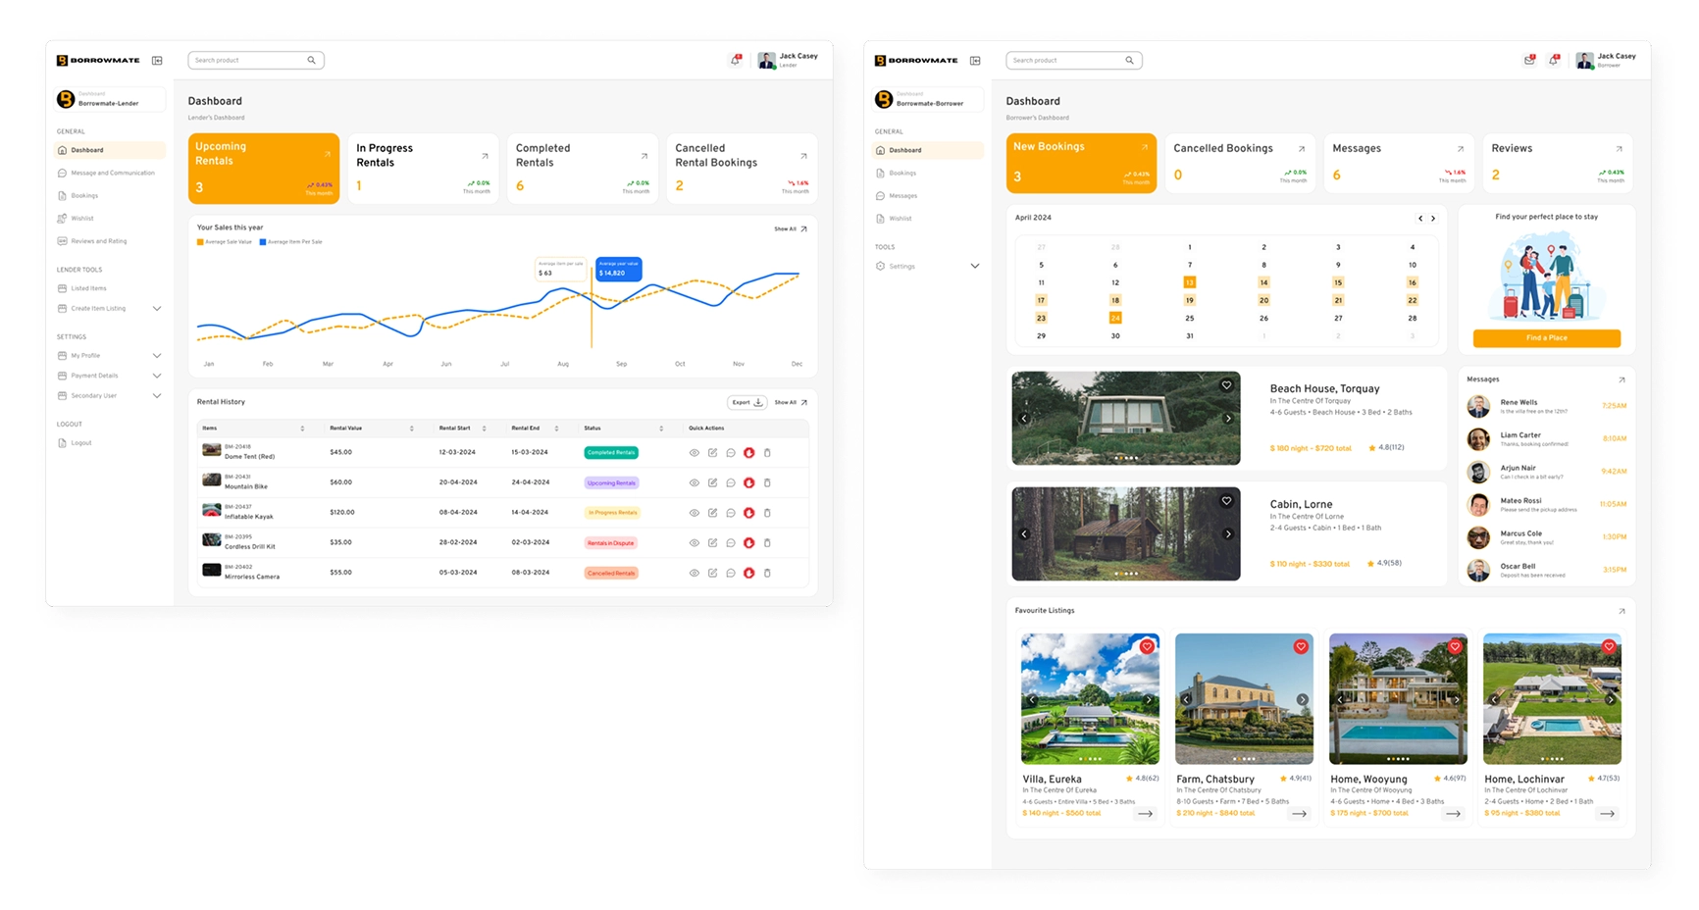Delete the Mirrorless Camera rental row

(x=767, y=573)
